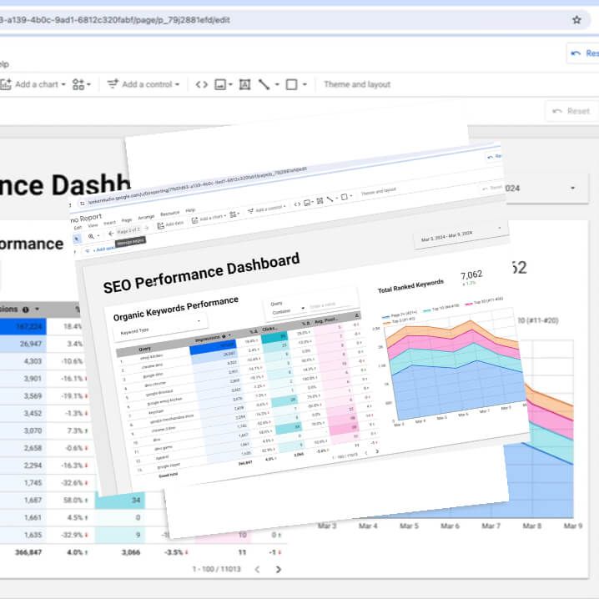This screenshot has height=599, width=599.
Task: Click zoom magnifier icon in tilted screenshot
Action: point(91,236)
